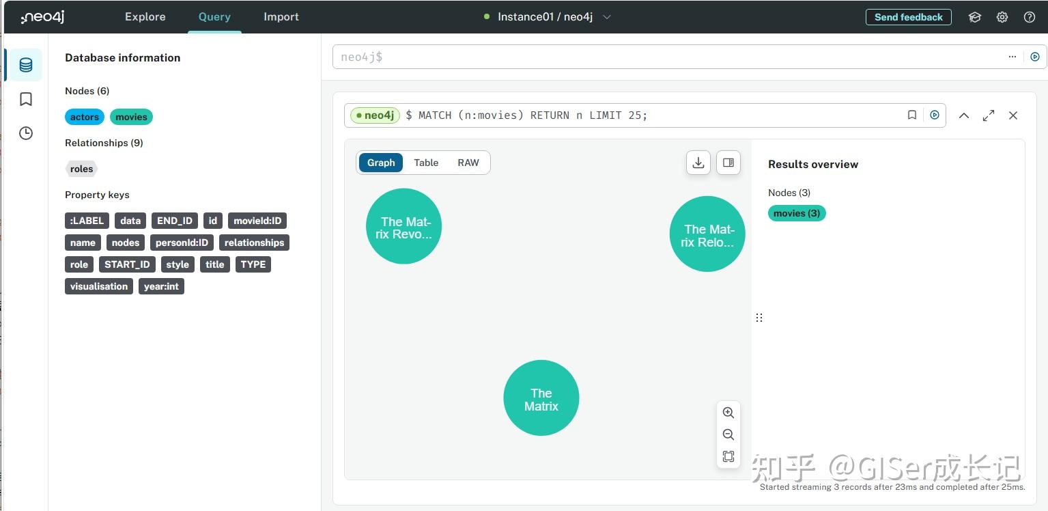Collapse the query result card

(964, 115)
